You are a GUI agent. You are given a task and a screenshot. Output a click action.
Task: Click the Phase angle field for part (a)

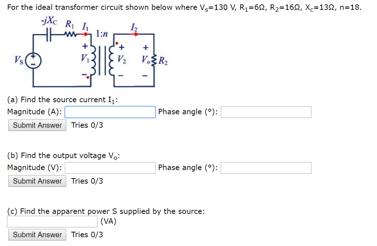tap(265, 112)
